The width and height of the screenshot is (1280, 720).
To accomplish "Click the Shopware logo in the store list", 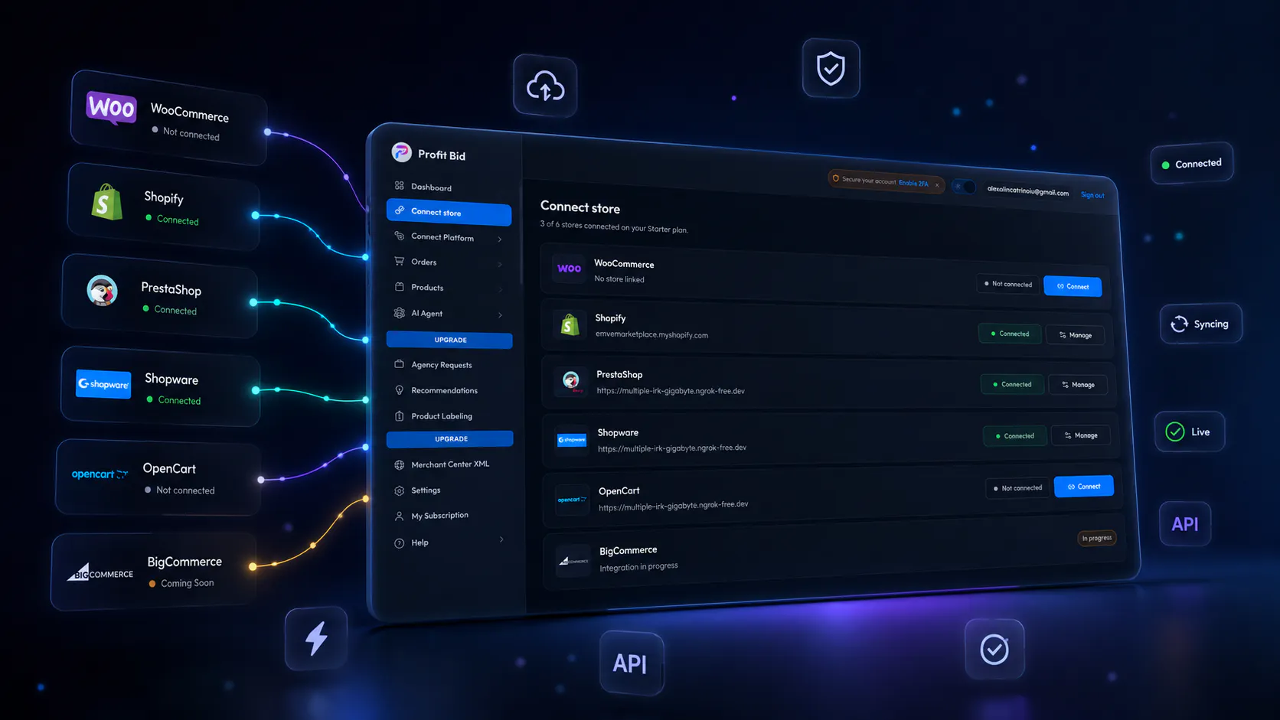I will [572, 439].
